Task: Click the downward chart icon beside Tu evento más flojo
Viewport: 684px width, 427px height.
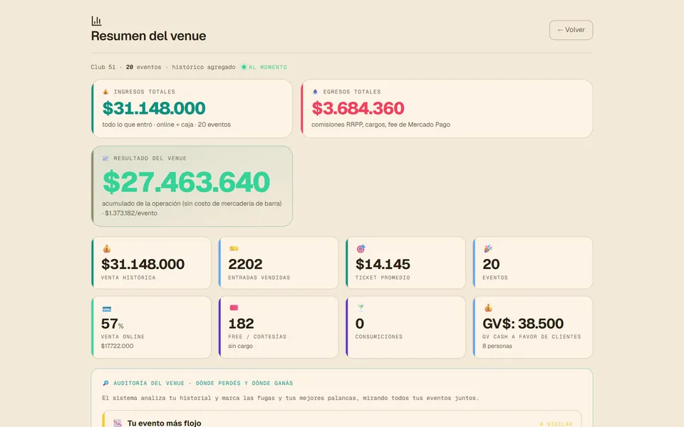Action: click(x=118, y=423)
